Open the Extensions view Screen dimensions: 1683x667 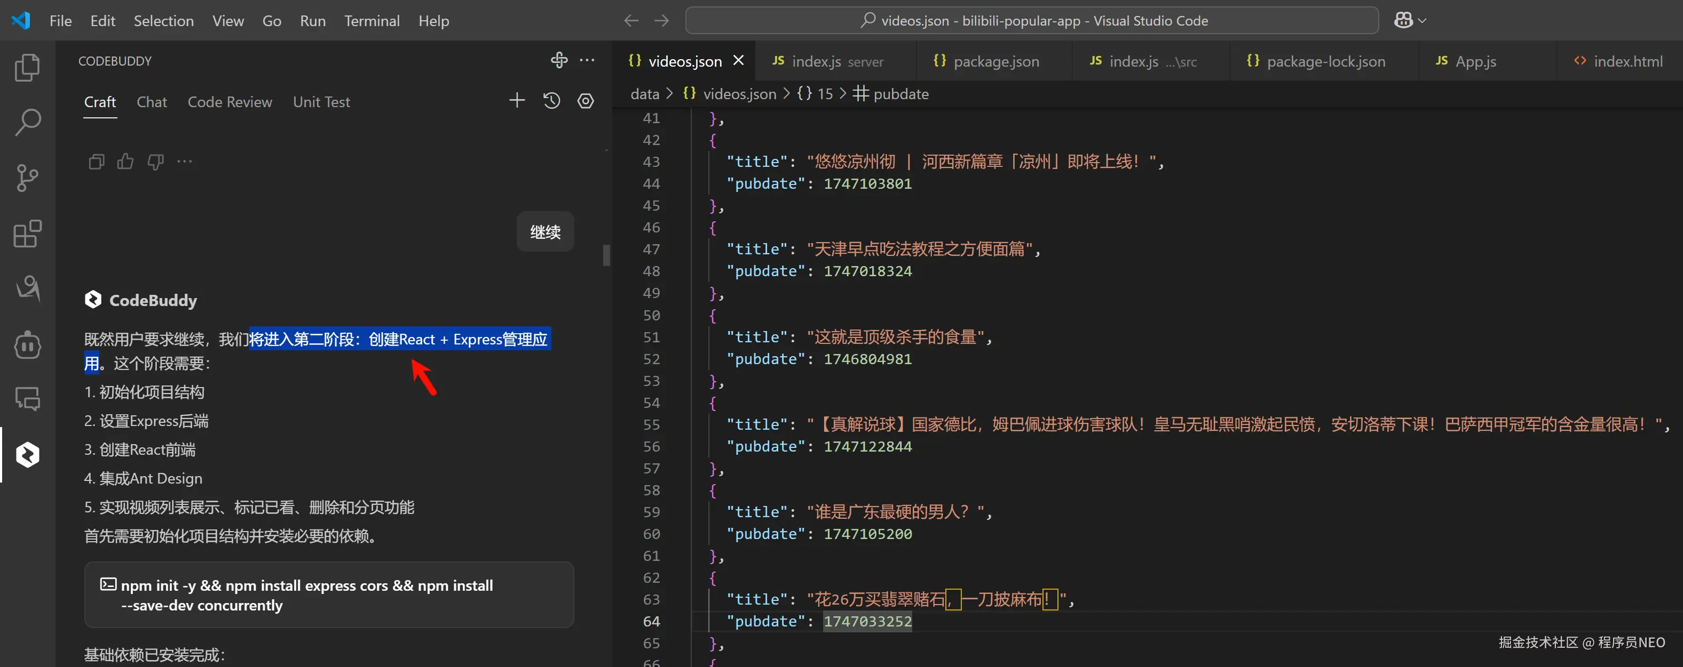pyautogui.click(x=27, y=234)
